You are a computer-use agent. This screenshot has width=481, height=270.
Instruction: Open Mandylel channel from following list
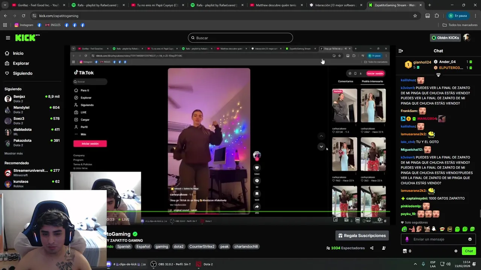pos(32,109)
